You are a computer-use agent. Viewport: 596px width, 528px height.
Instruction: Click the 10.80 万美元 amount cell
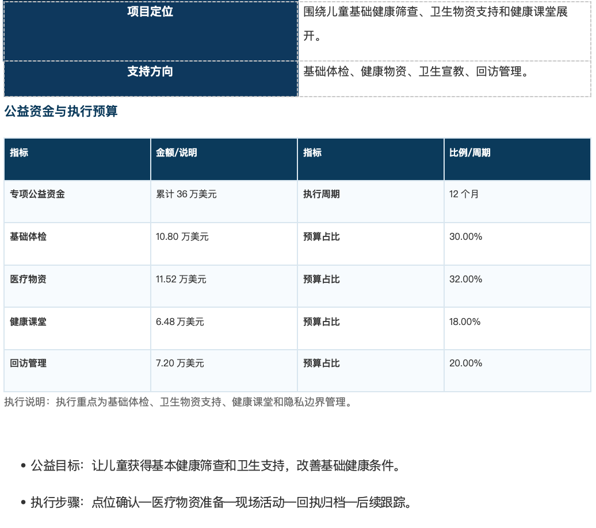click(224, 244)
